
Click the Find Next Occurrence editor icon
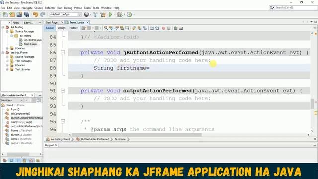[116, 28]
